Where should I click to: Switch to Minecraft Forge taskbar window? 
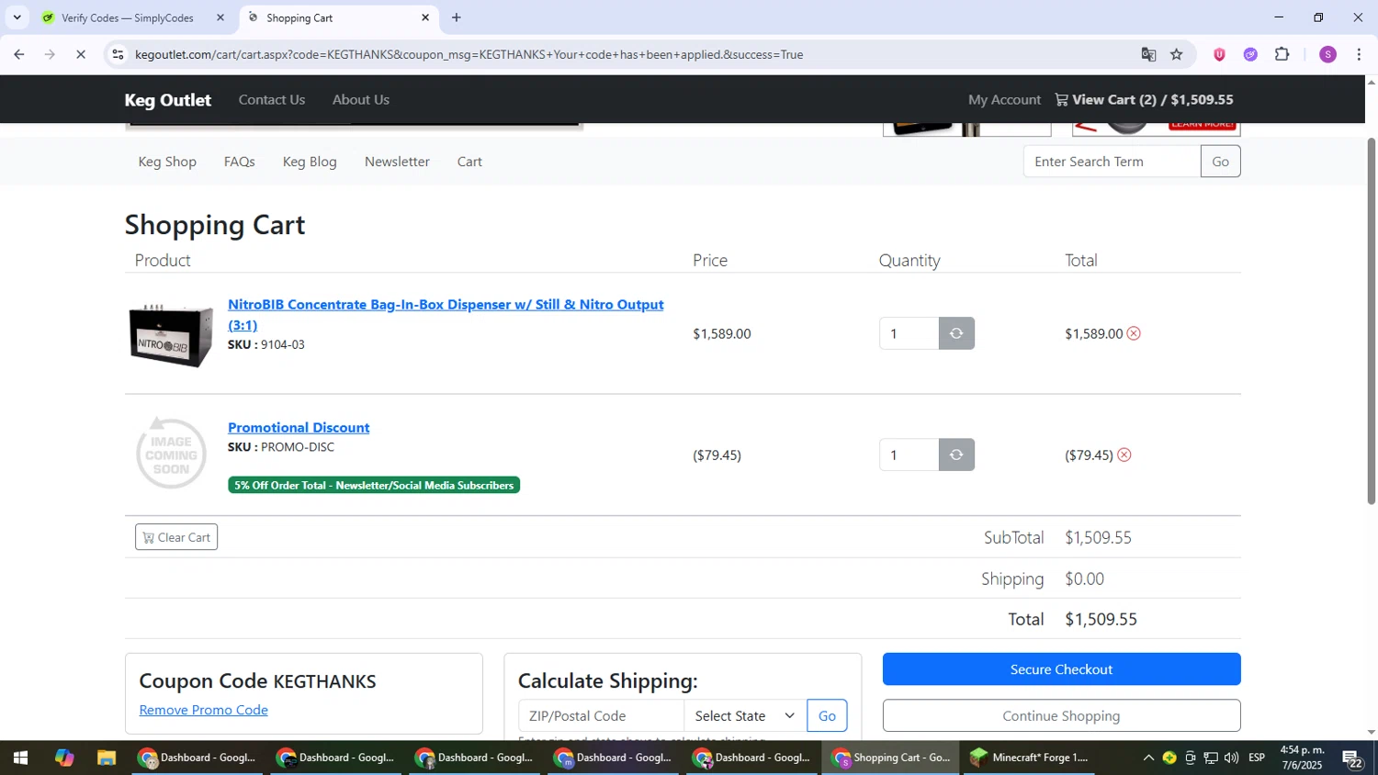coord(1029,758)
